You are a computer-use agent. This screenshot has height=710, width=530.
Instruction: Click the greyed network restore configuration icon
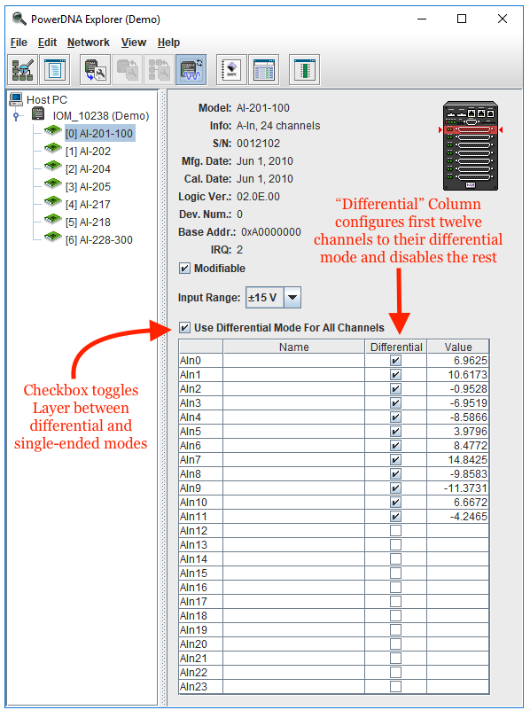159,70
